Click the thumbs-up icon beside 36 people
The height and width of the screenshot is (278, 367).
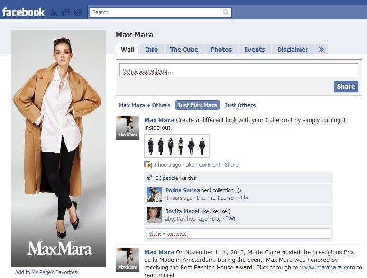click(x=150, y=178)
